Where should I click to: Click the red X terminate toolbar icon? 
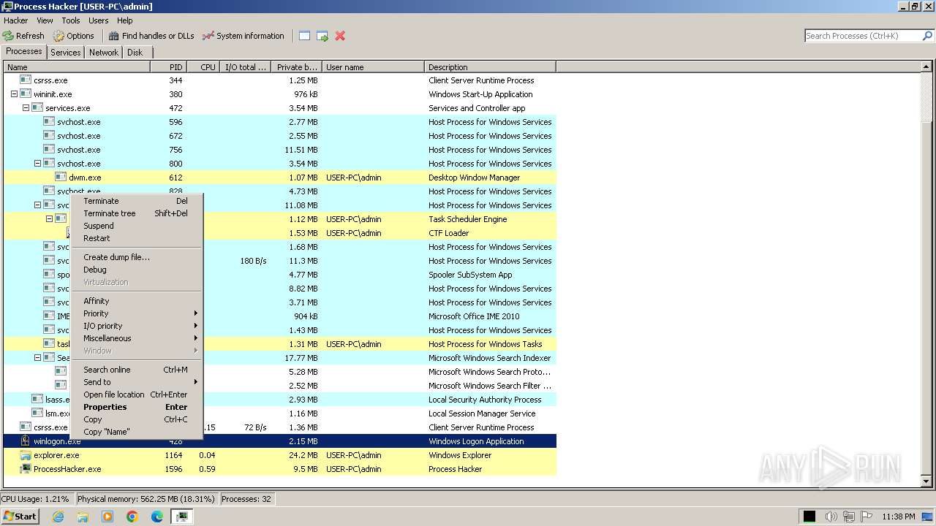[x=340, y=36]
